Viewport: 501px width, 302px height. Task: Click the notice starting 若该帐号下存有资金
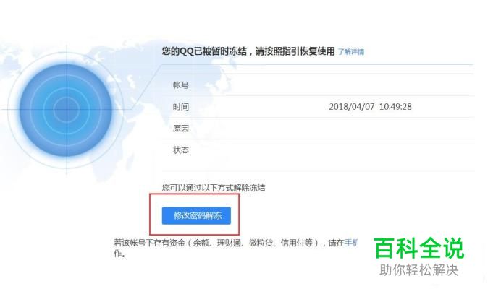coord(236,248)
